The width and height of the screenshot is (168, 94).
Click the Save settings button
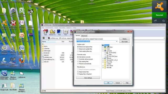88,78
